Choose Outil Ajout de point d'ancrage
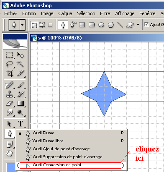This screenshot has width=164, height=172. click(72, 149)
